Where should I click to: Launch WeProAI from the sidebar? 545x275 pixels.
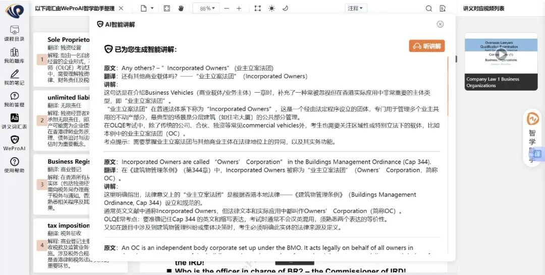(14, 143)
